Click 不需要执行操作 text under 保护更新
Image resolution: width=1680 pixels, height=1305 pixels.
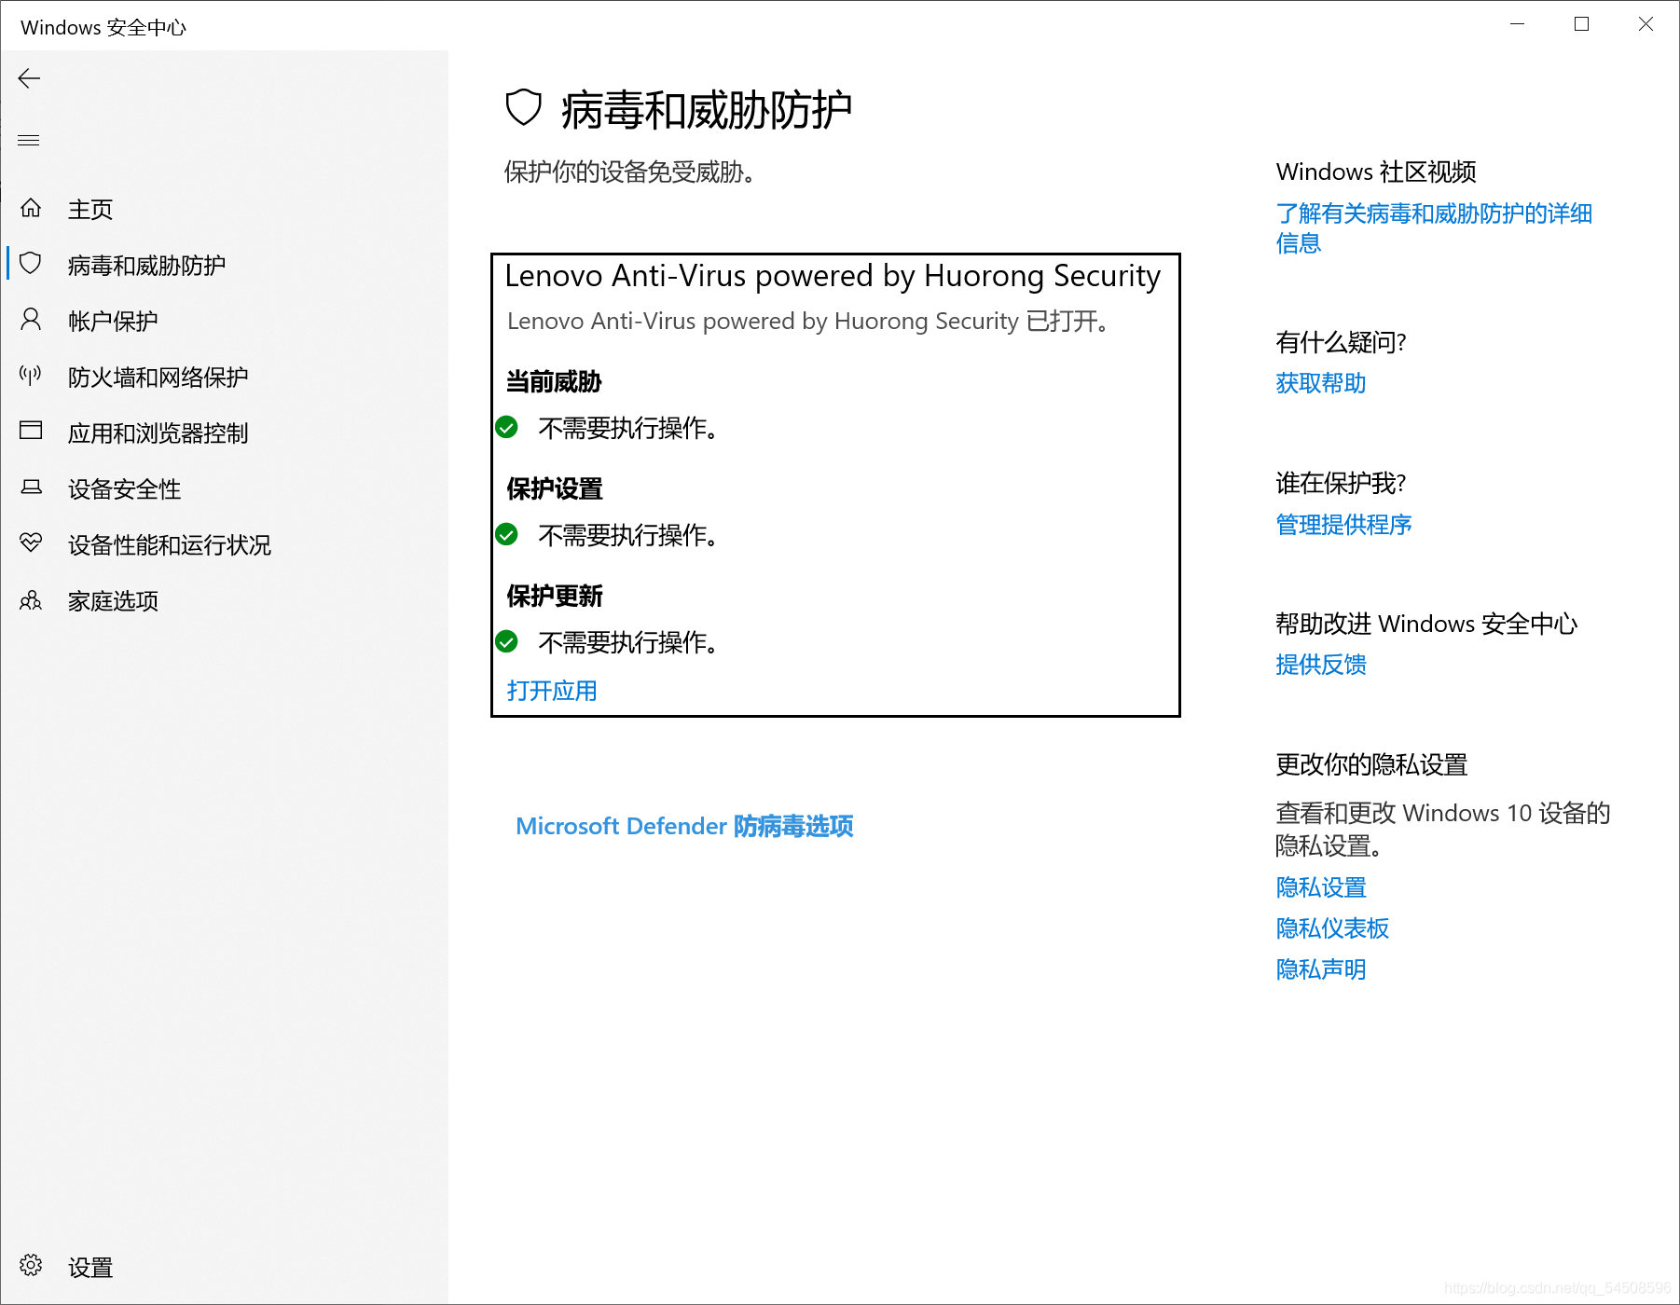[x=627, y=643]
